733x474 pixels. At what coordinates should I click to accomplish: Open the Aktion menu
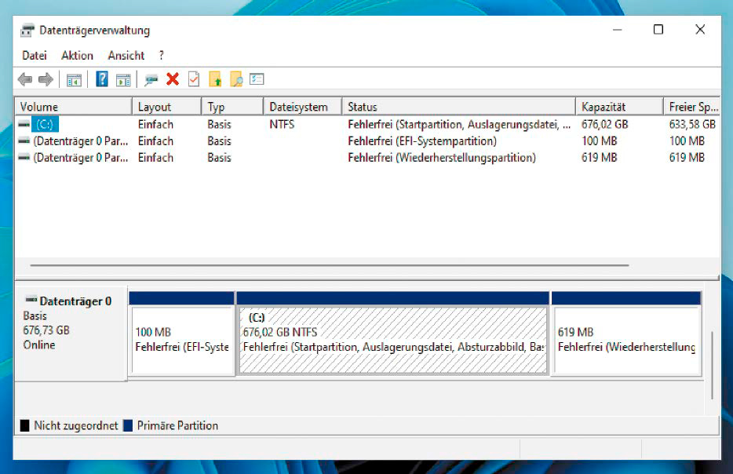point(77,56)
